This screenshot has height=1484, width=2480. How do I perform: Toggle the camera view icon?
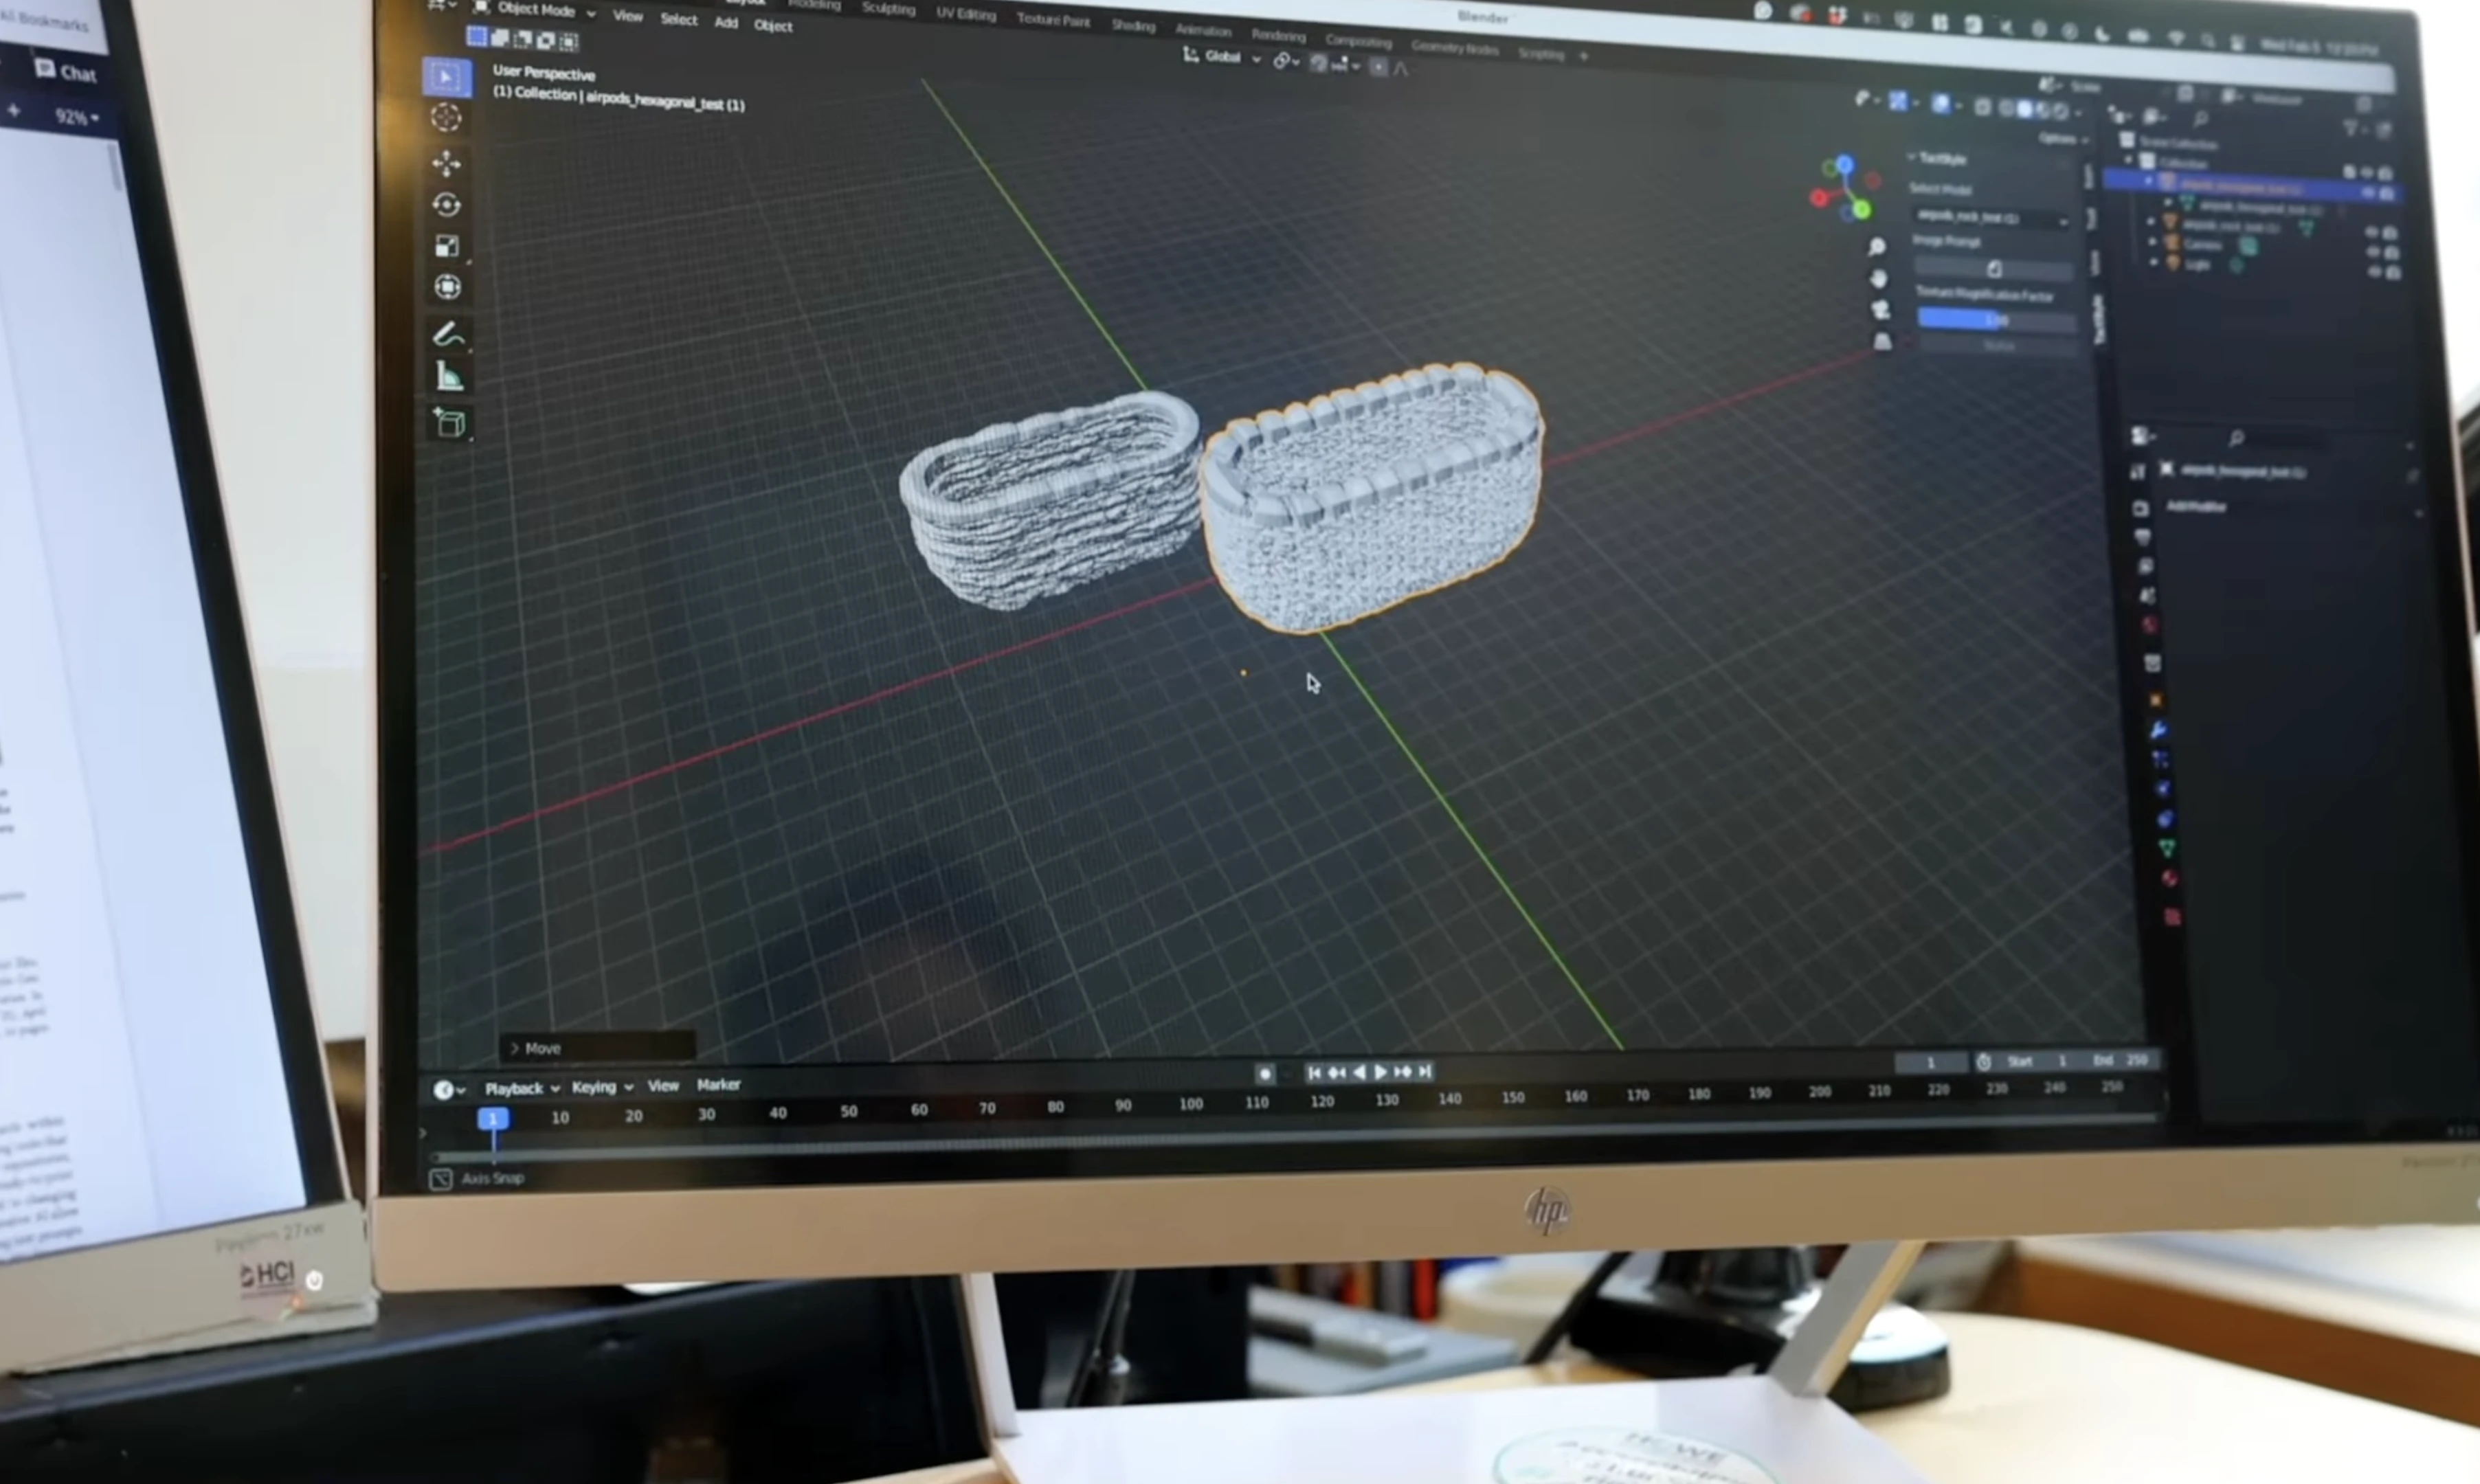(1881, 310)
